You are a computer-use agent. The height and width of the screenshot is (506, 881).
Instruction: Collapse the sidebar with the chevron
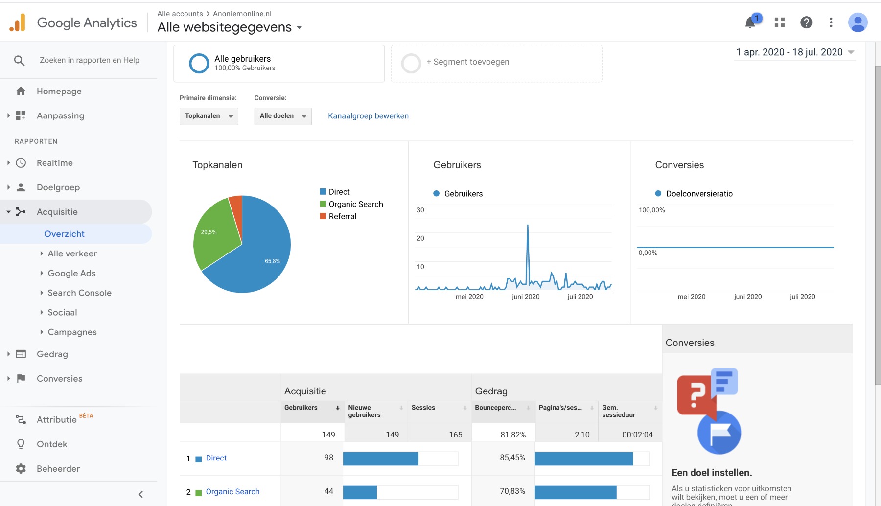(141, 494)
